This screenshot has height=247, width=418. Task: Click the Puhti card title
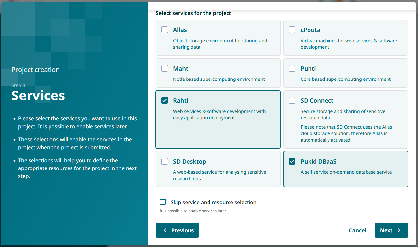tap(308, 68)
